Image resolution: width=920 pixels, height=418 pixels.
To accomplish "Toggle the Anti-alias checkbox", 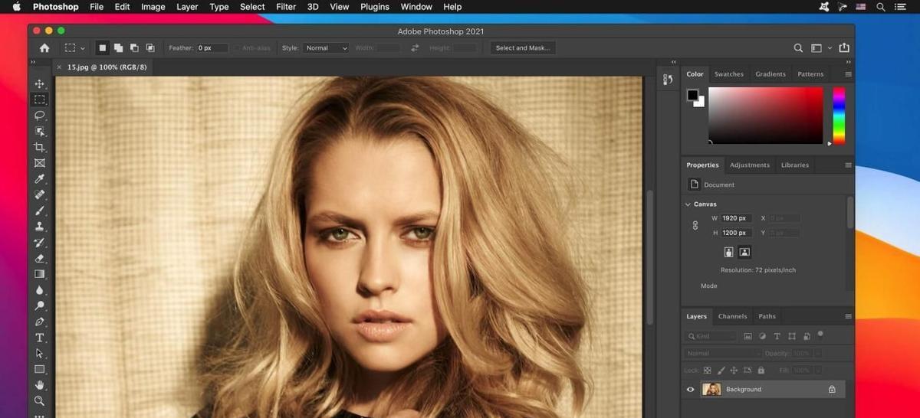I will [x=237, y=48].
